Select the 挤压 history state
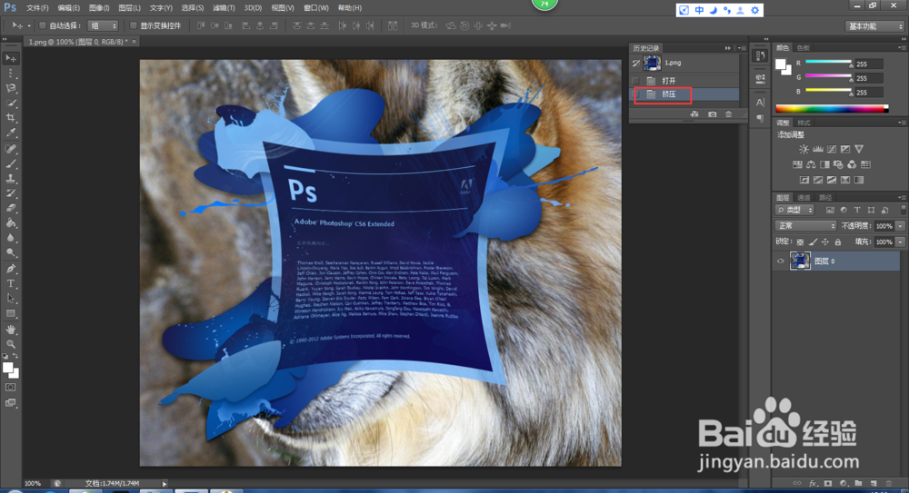The width and height of the screenshot is (909, 493). (684, 94)
